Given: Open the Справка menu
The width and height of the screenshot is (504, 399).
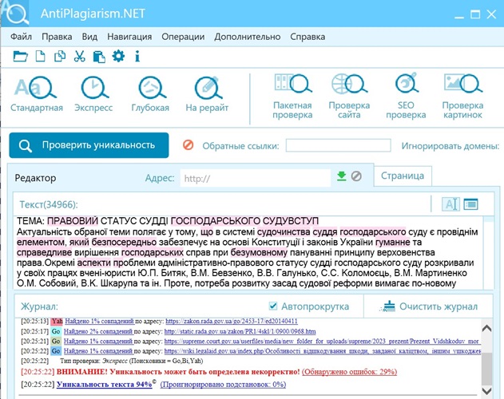Looking at the screenshot, I should coord(308,37).
